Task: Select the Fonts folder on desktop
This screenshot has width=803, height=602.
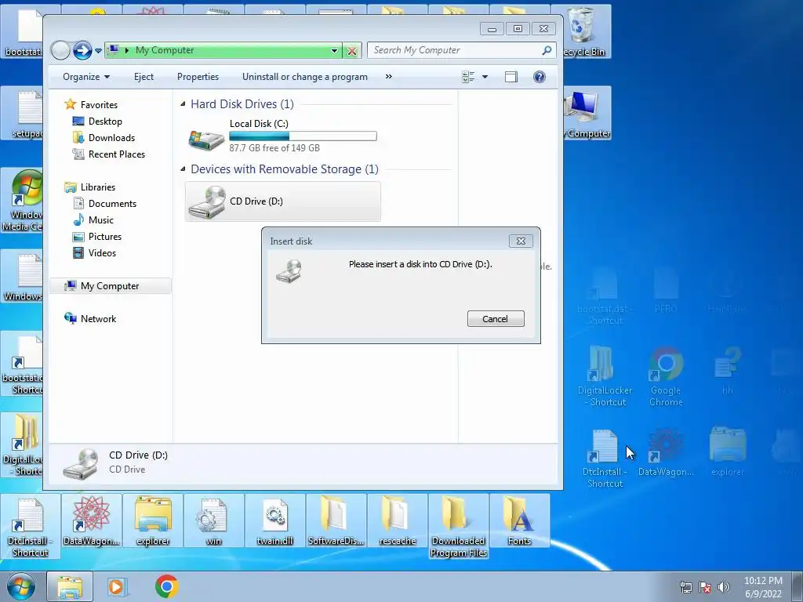Action: [x=519, y=520]
